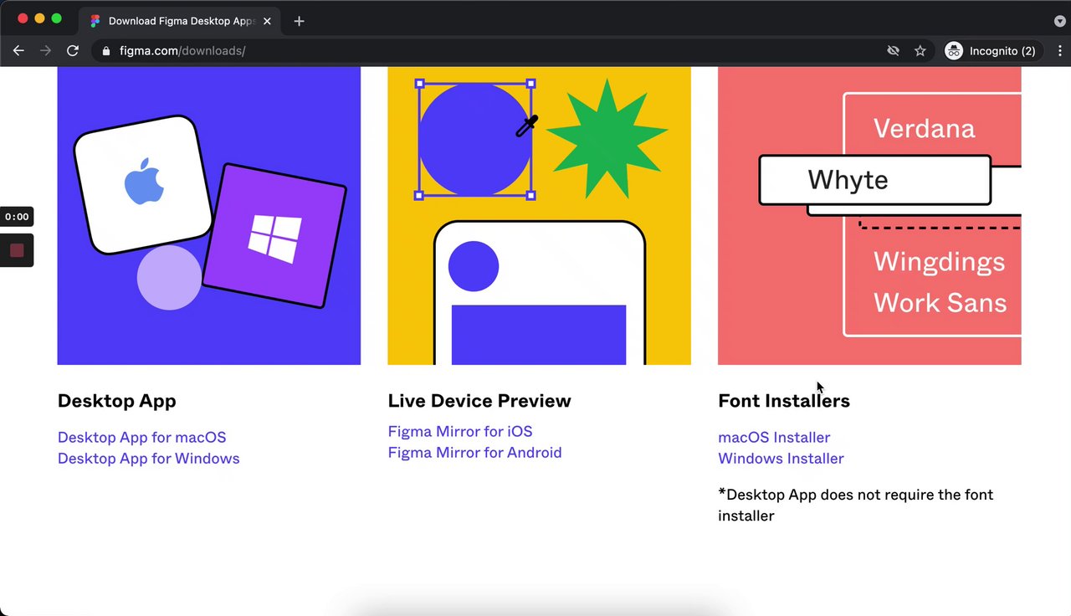Open Figma Mirror for Android link
1071x616 pixels.
[x=474, y=453]
